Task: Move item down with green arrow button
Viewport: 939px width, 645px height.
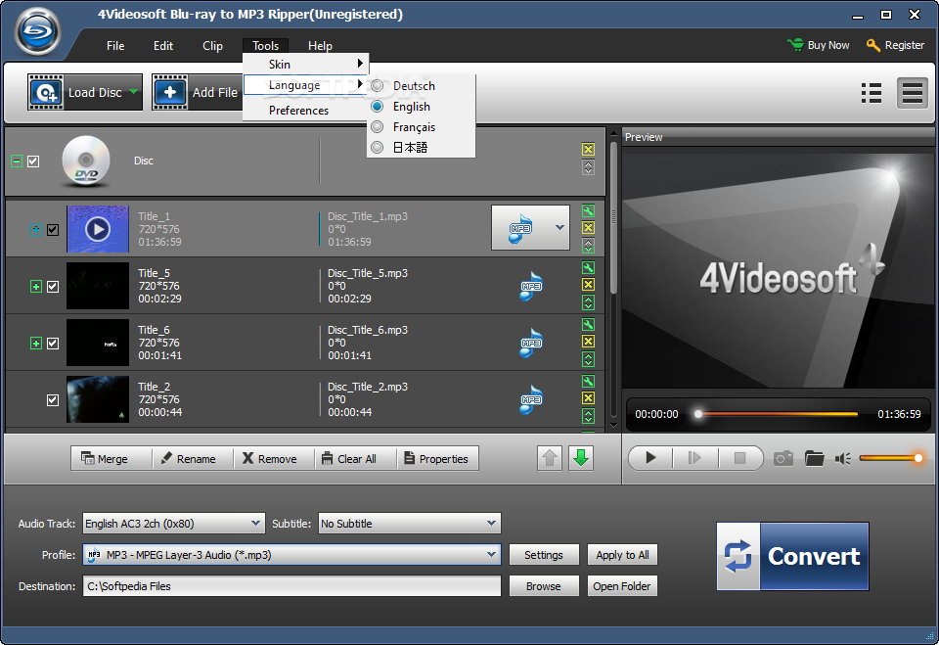Action: [581, 459]
